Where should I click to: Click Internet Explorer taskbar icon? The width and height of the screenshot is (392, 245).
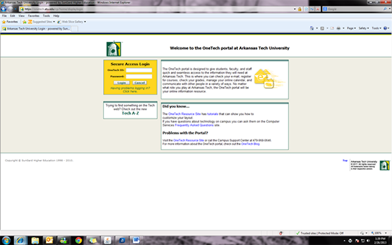point(20,240)
